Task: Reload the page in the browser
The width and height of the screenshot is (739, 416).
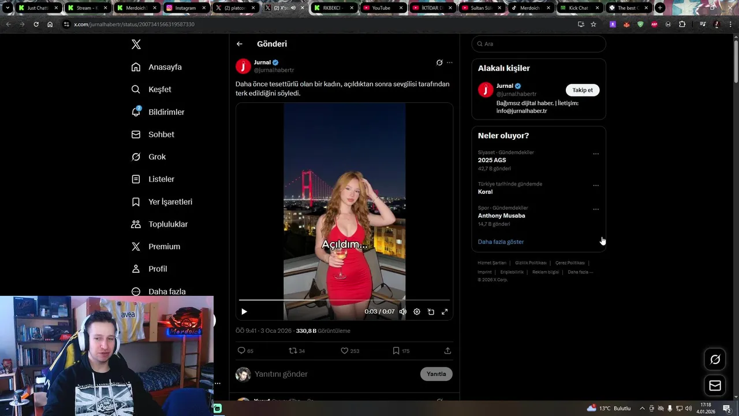Action: click(36, 24)
